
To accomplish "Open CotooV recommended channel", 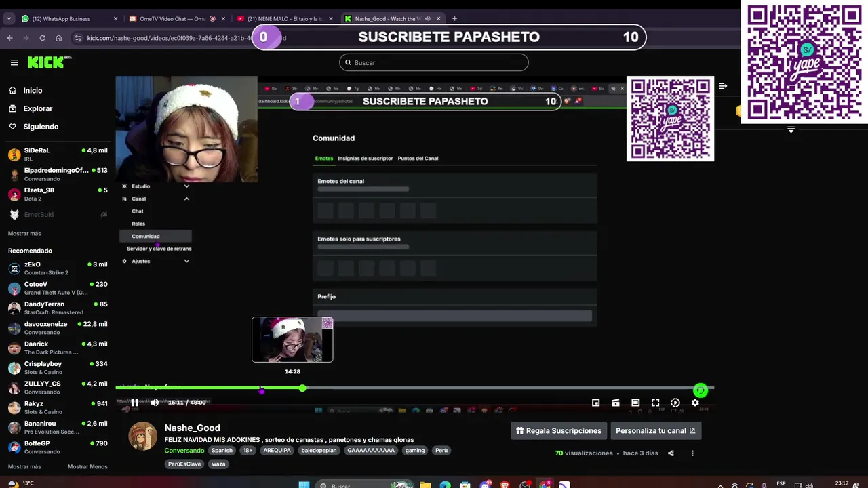I will (57, 288).
